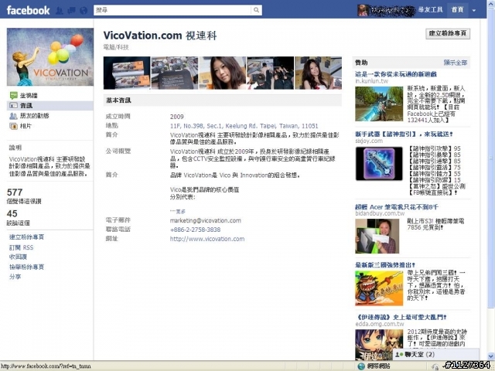The image size is (495, 371).
Task: Open the 《伊達傳說》 ad title
Action: click(x=401, y=317)
